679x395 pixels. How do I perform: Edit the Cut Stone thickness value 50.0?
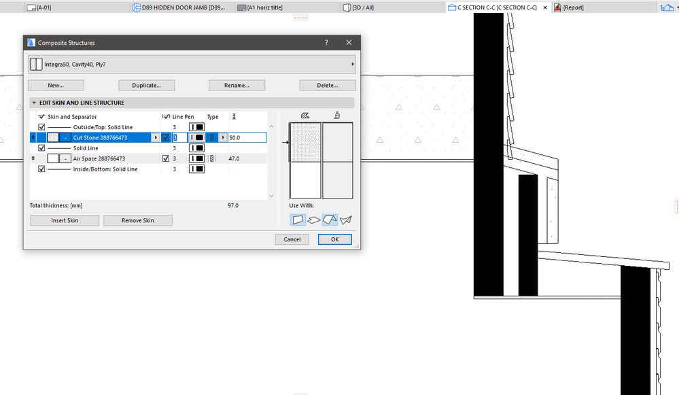248,137
